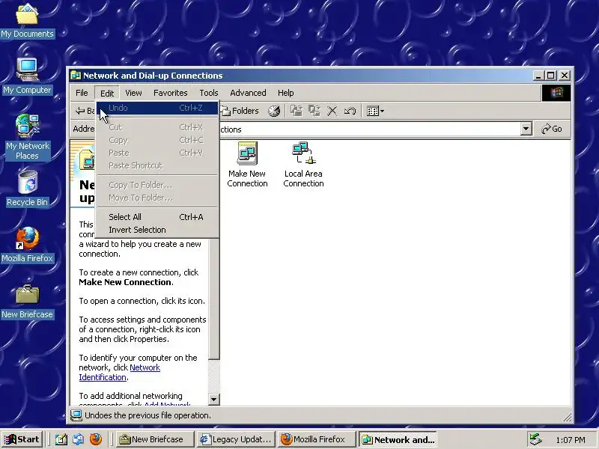The width and height of the screenshot is (599, 449).
Task: Click Copy To Folder menu entry
Action: [x=157, y=185]
